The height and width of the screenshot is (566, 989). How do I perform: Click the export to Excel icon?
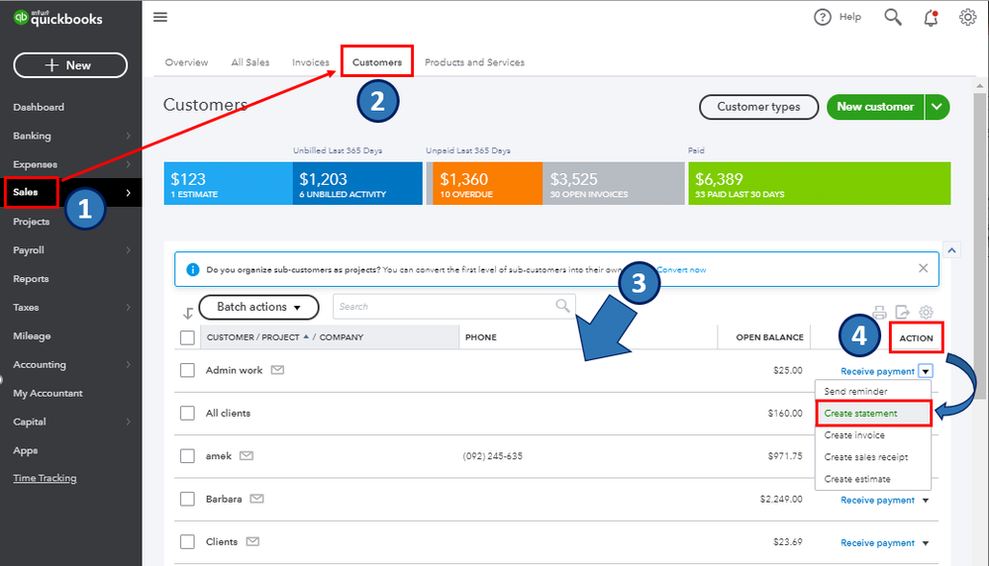click(903, 312)
